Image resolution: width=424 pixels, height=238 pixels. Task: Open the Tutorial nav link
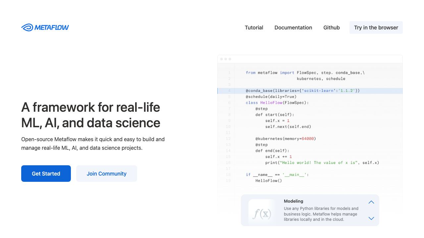pos(254,27)
